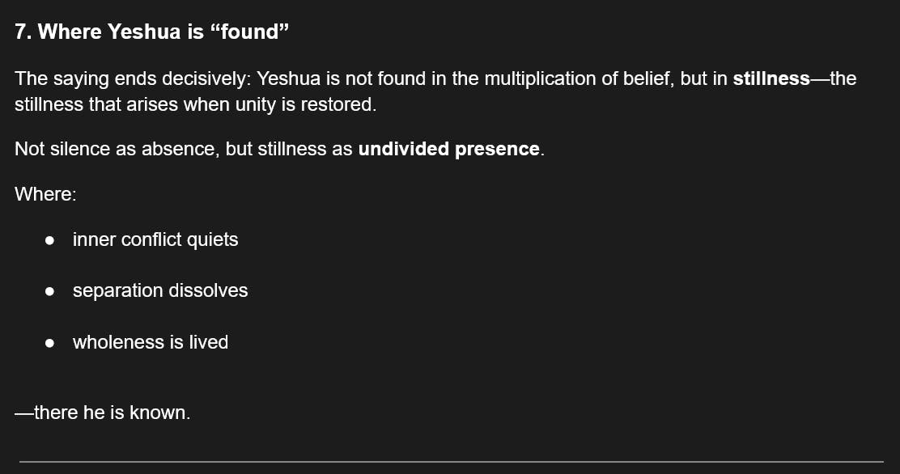The image size is (900, 474).
Task: Click the text "separation dissolves"
Action: [160, 290]
